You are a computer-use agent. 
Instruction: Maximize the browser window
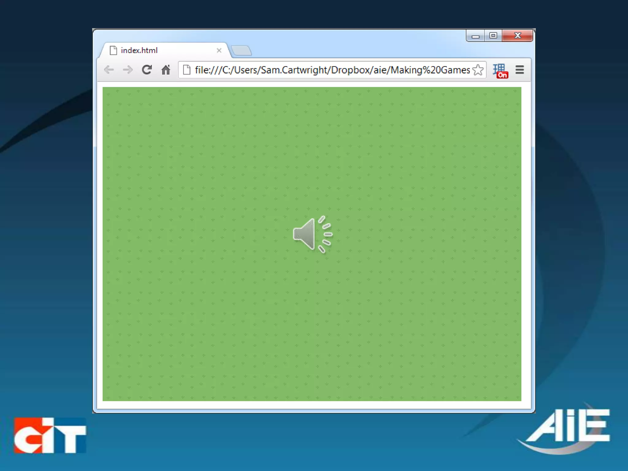coord(493,36)
